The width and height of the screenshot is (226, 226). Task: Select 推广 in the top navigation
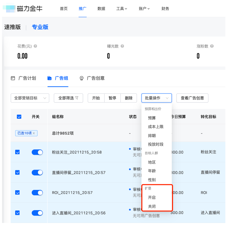tap(82, 9)
